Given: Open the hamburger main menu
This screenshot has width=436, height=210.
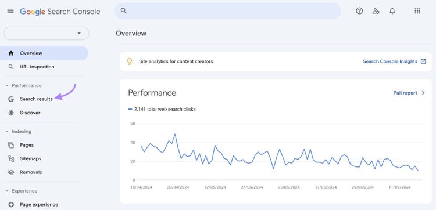Looking at the screenshot, I should tap(10, 11).
